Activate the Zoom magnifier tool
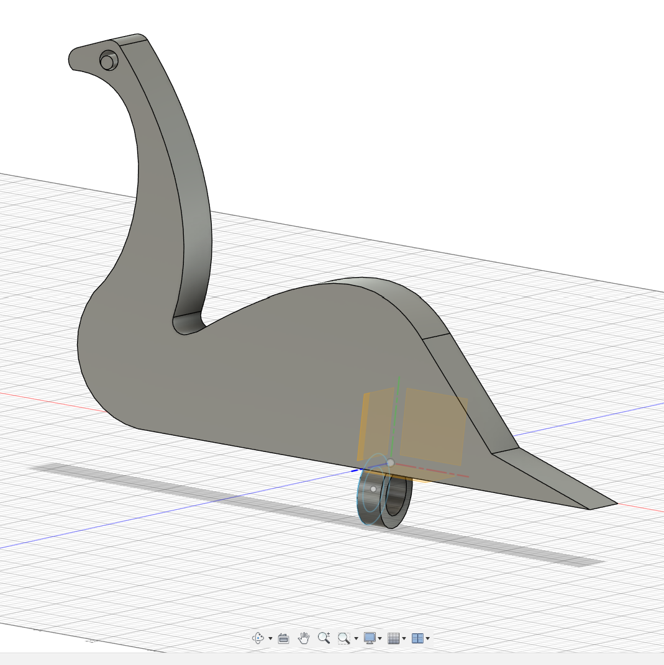 pyautogui.click(x=324, y=638)
